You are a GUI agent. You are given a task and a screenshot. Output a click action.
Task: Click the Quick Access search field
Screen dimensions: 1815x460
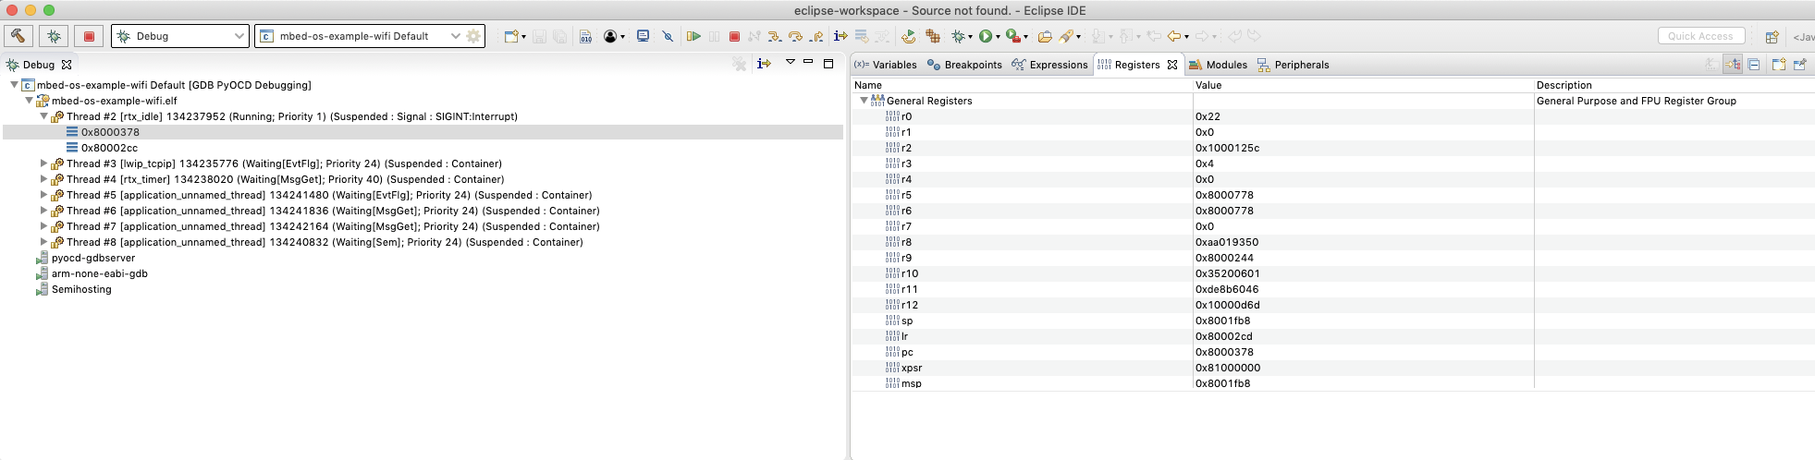[x=1701, y=36]
